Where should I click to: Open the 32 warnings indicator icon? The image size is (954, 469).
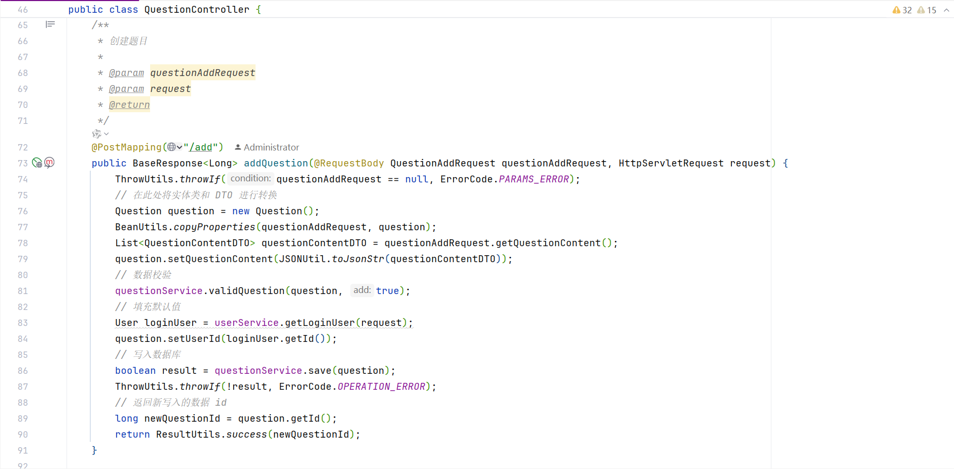[x=897, y=10]
